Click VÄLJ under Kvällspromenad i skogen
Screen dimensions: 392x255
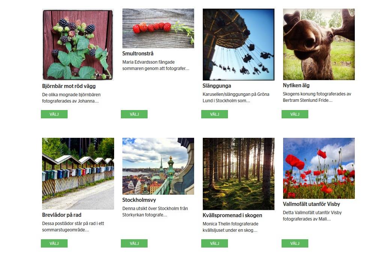click(x=214, y=243)
